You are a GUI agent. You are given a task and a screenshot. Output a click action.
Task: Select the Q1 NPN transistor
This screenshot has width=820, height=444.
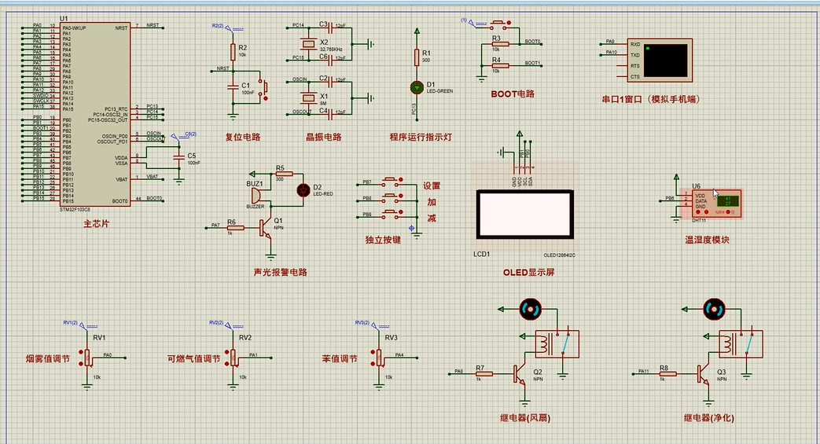click(265, 228)
